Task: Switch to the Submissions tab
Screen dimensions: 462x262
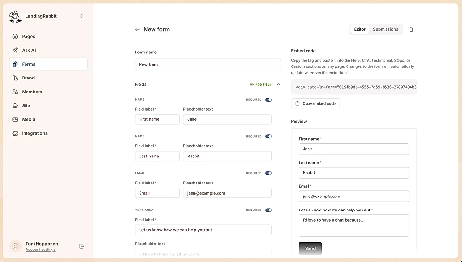Action: click(385, 29)
